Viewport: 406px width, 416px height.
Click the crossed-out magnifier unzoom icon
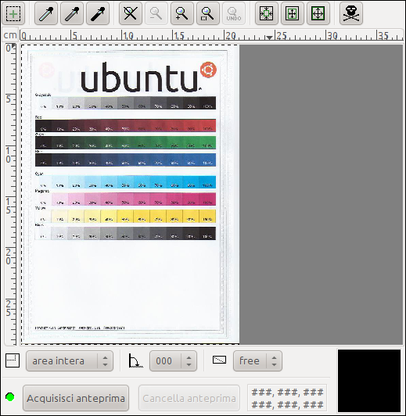(131, 13)
